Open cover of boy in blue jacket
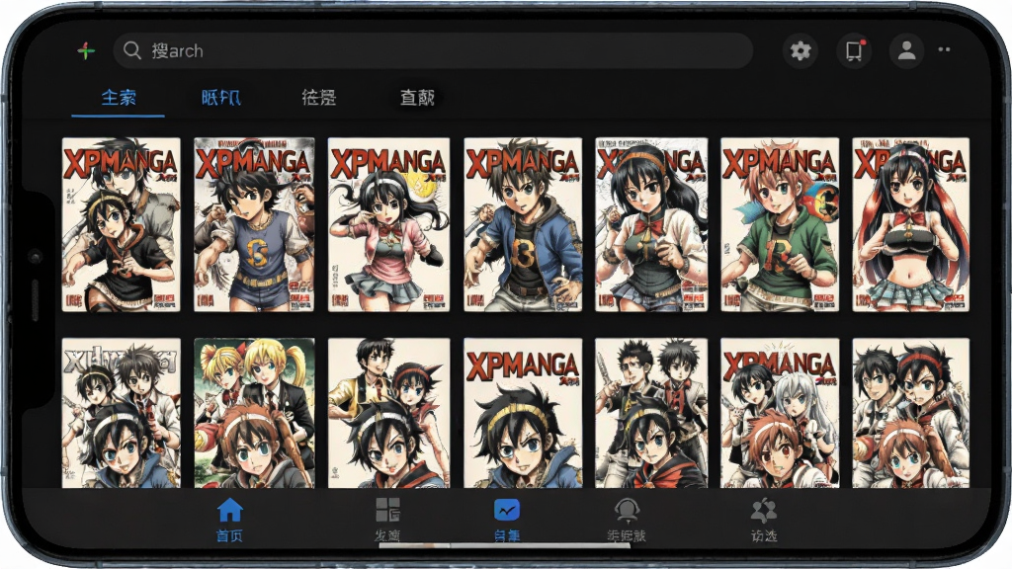The height and width of the screenshot is (569, 1012). coord(523,224)
